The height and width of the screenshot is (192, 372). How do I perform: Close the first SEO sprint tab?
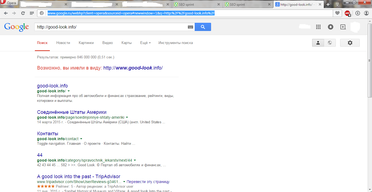tap(219, 4)
